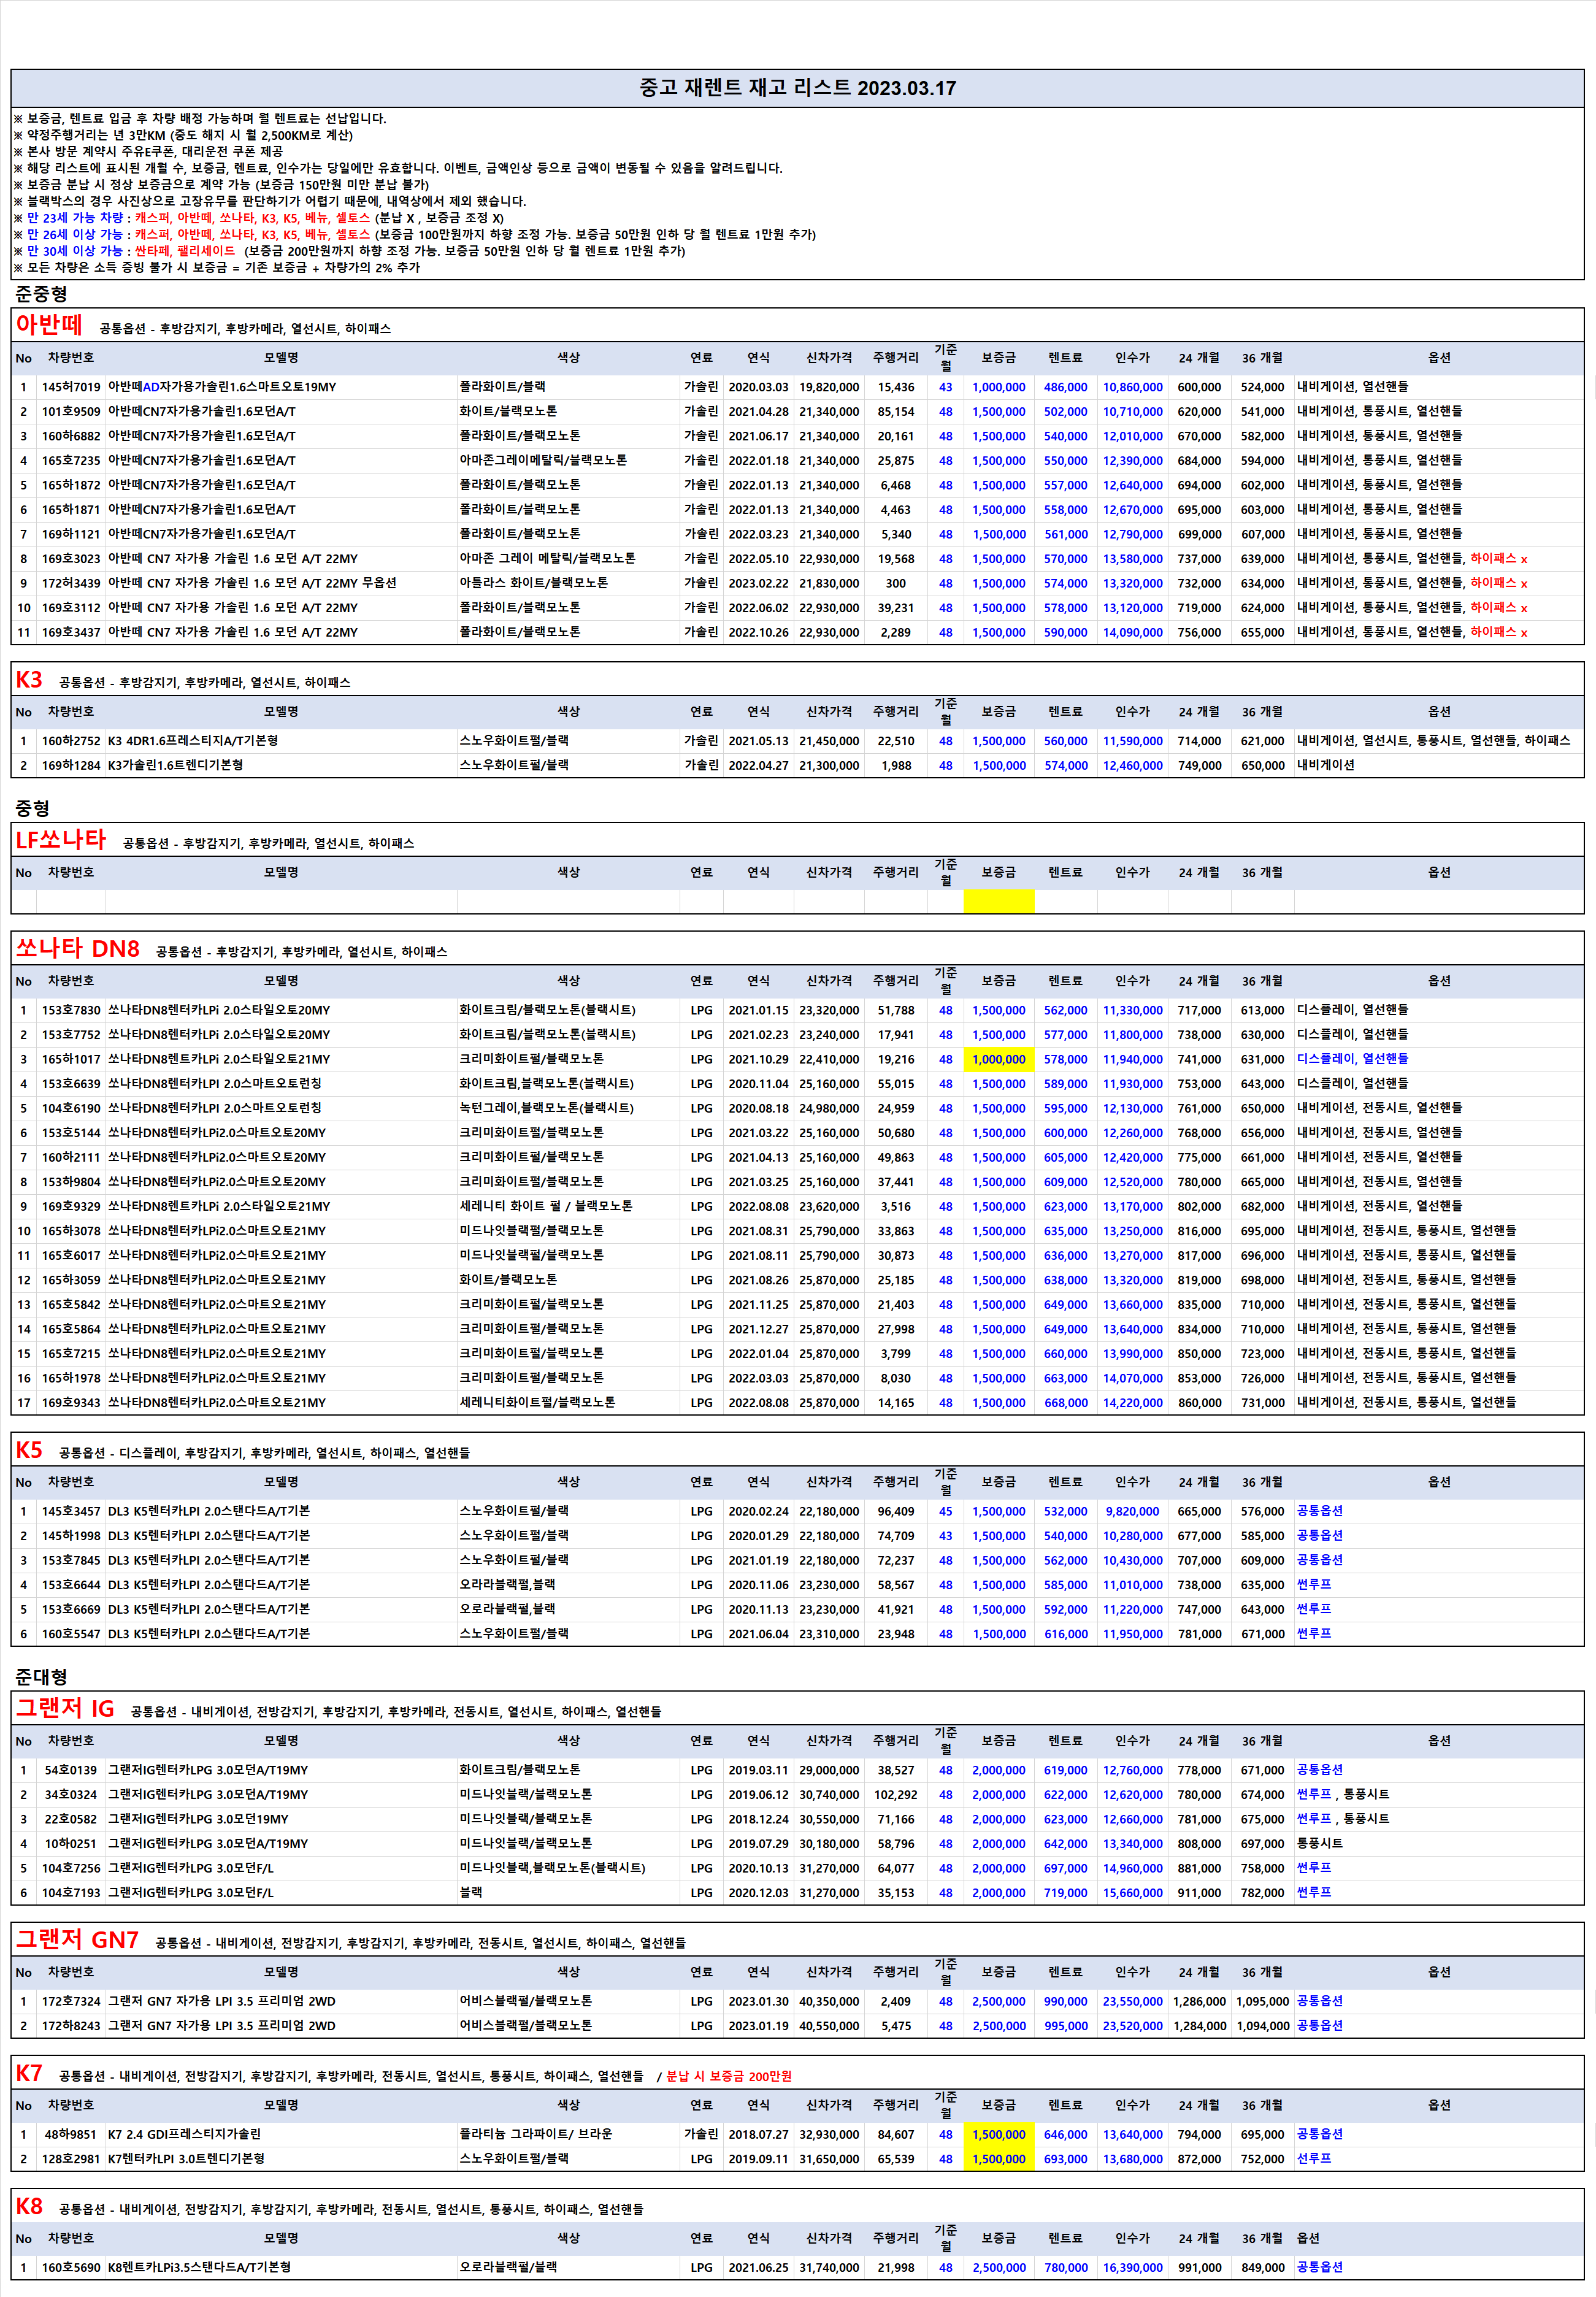Image resolution: width=1596 pixels, height=2297 pixels.
Task: Select the 780,000 rent fee in K8 row
Action: [1065, 2267]
